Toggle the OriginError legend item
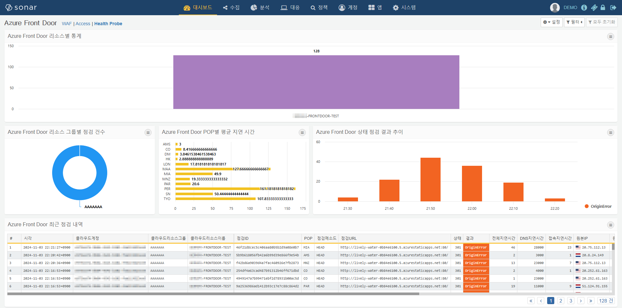This screenshot has width=622, height=308. point(598,206)
